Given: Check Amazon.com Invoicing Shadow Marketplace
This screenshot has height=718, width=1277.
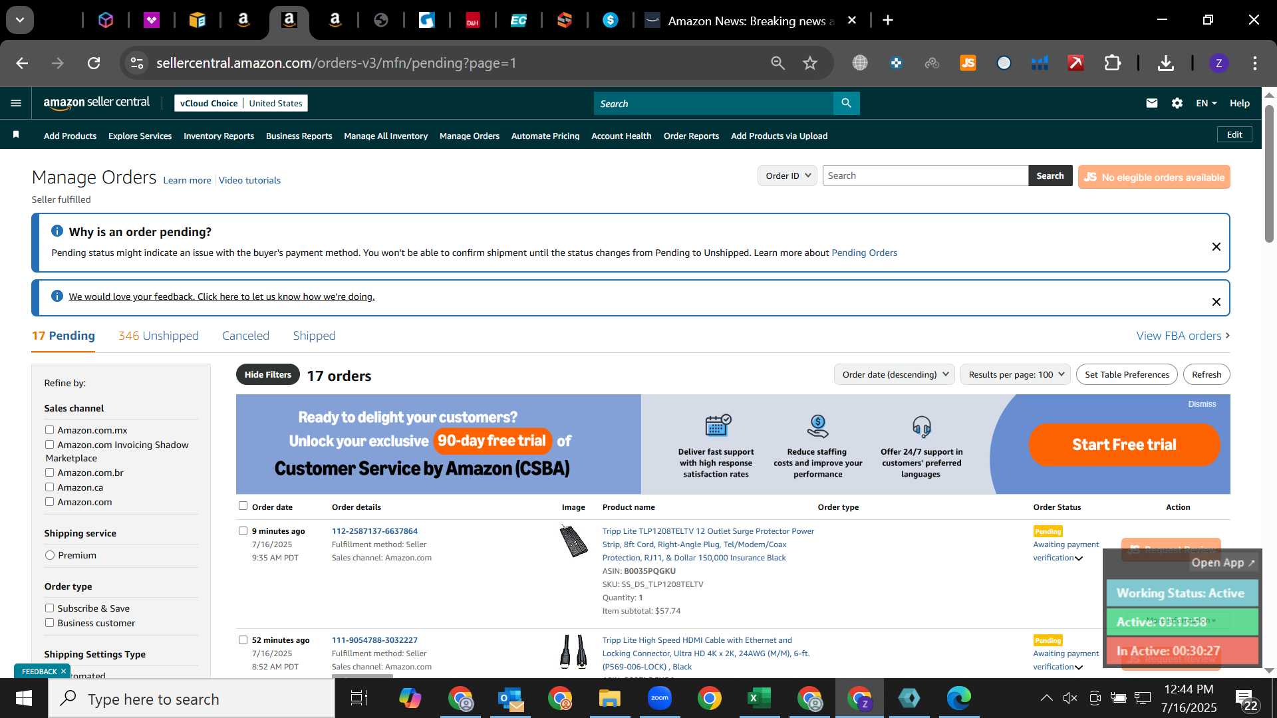Looking at the screenshot, I should coord(49,445).
